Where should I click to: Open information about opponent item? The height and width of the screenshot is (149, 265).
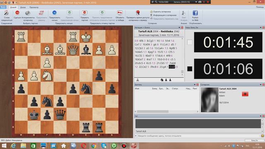pos(163,15)
